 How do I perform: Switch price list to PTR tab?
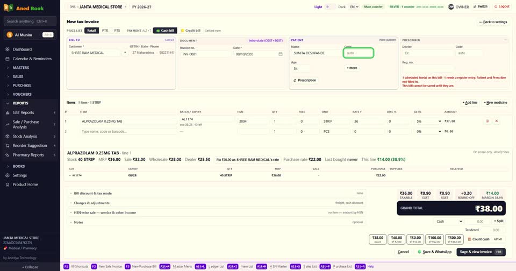click(x=105, y=31)
